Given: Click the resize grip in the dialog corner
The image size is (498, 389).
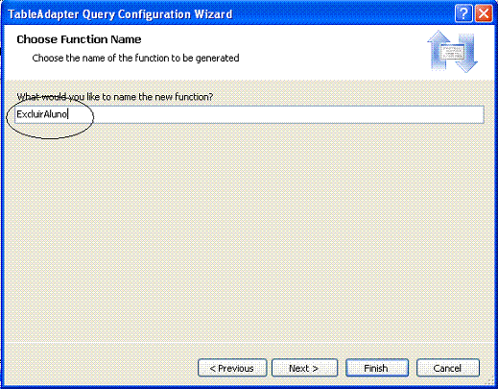Looking at the screenshot, I should pos(489,381).
